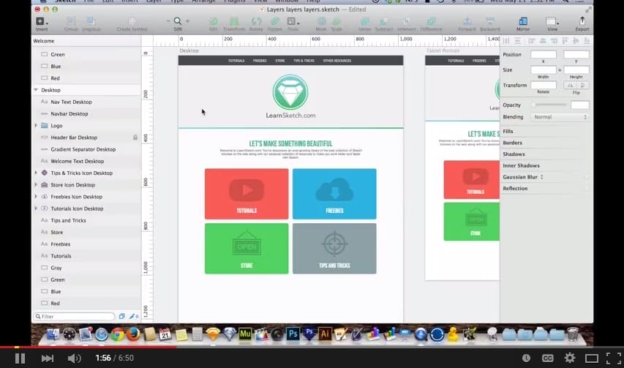The width and height of the screenshot is (624, 368).
Task: Open Trash in the dock
Action: point(573,334)
